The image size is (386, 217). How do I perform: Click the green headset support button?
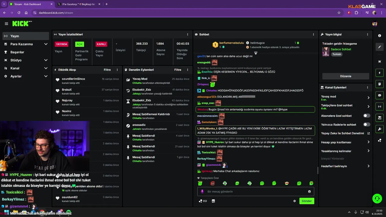point(377,199)
